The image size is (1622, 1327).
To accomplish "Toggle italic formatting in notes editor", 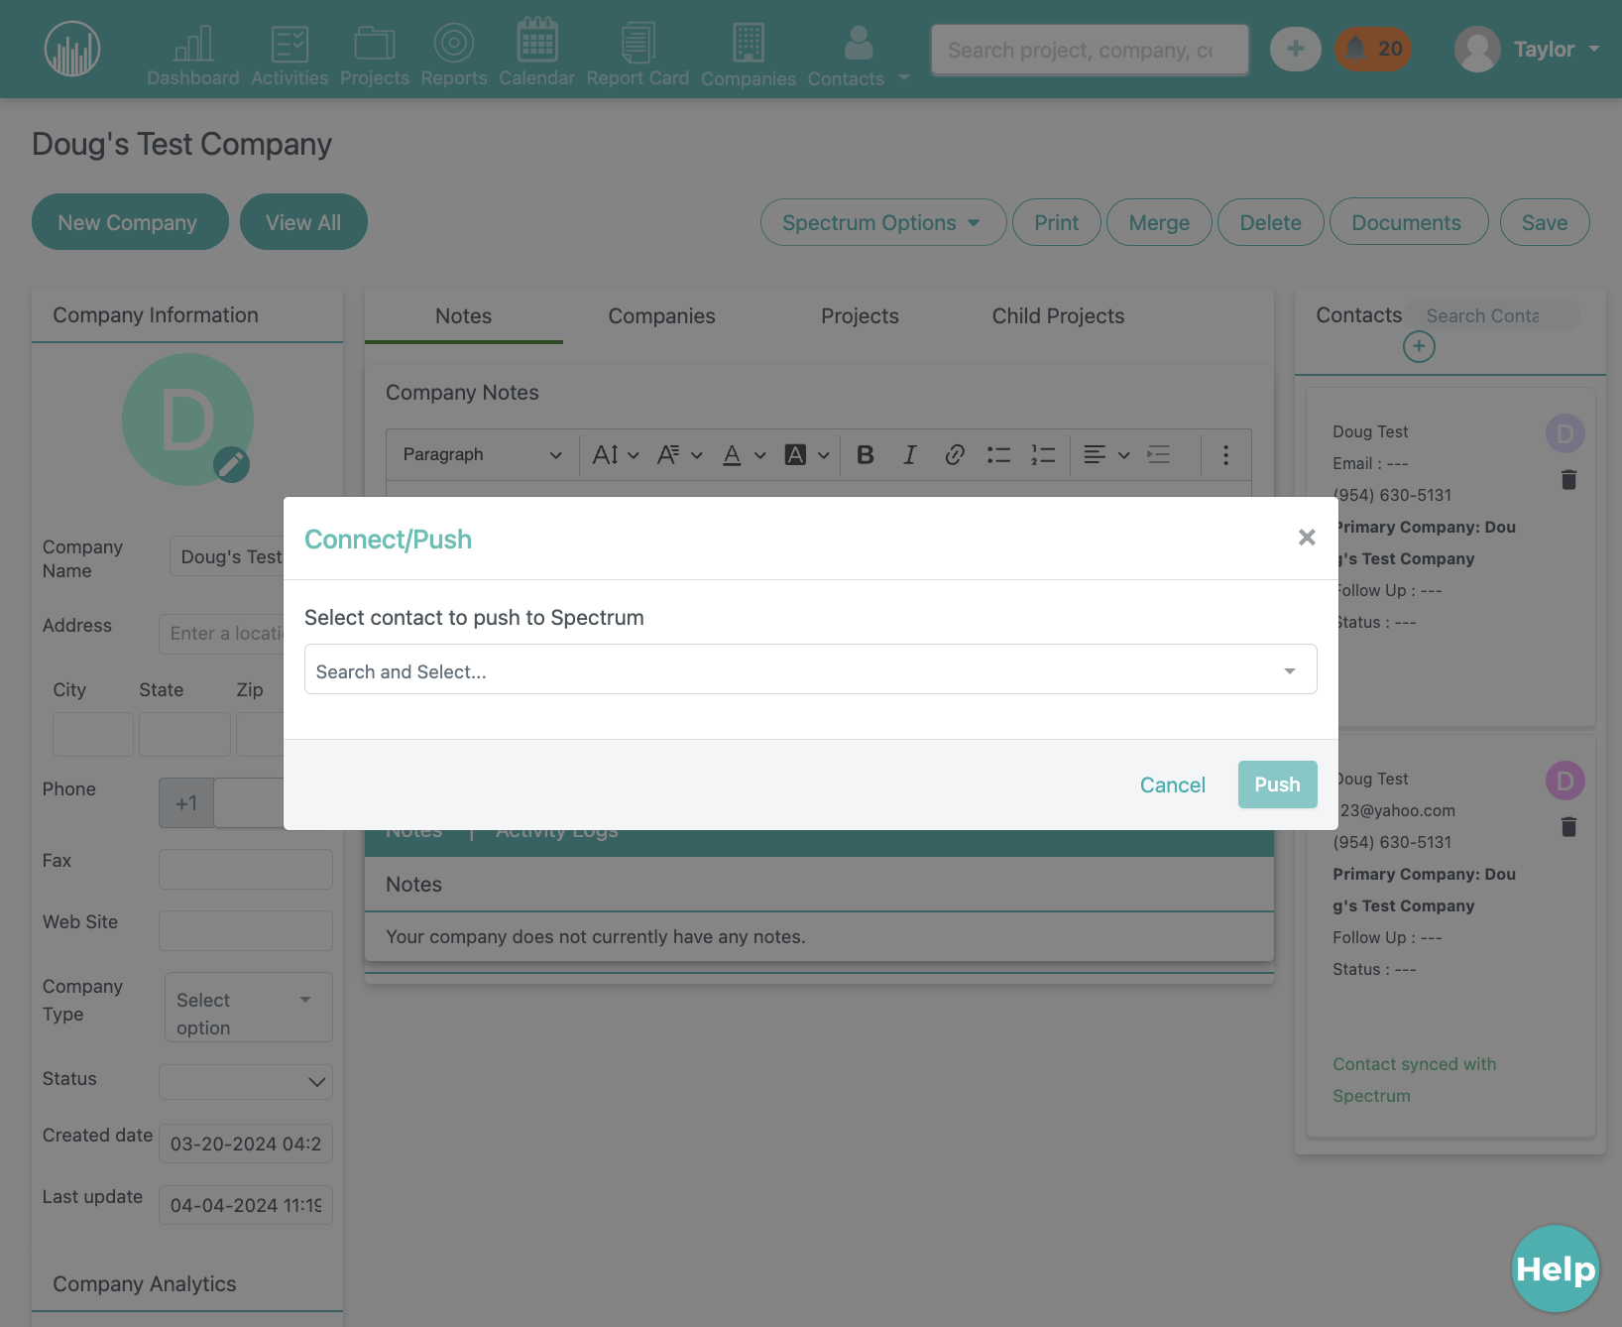I will [x=909, y=454].
